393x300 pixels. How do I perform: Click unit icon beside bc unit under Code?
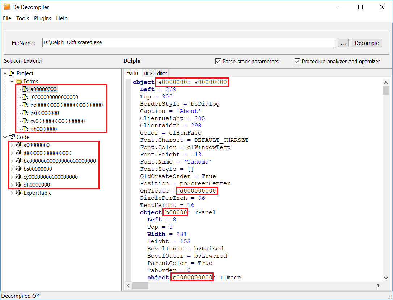click(19, 161)
